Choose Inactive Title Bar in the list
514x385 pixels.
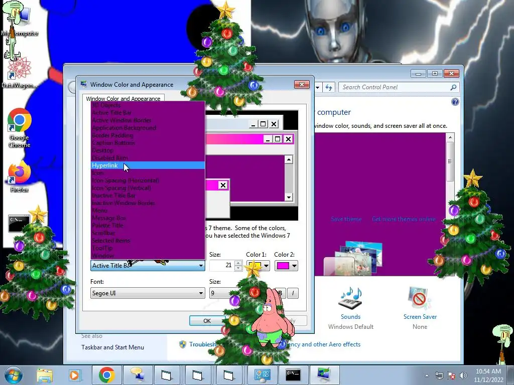coord(148,196)
